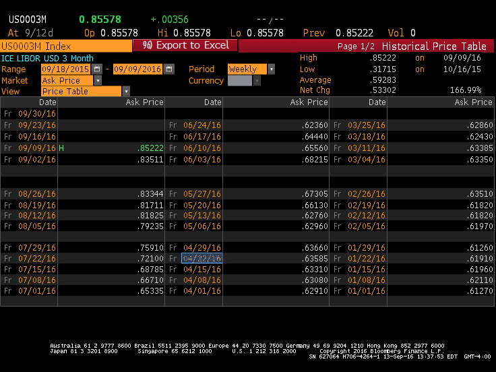The width and height of the screenshot is (496, 372).
Task: Select date 07/29/16
Action: 37,248
